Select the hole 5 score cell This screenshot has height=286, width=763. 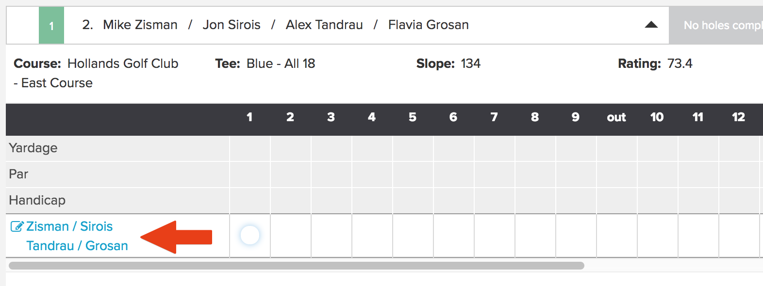[x=413, y=236]
